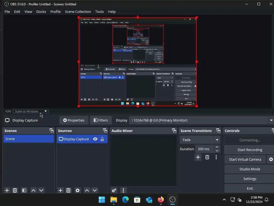The width and height of the screenshot is (274, 206).
Task: Remove transition with trash icon
Action: (207, 157)
